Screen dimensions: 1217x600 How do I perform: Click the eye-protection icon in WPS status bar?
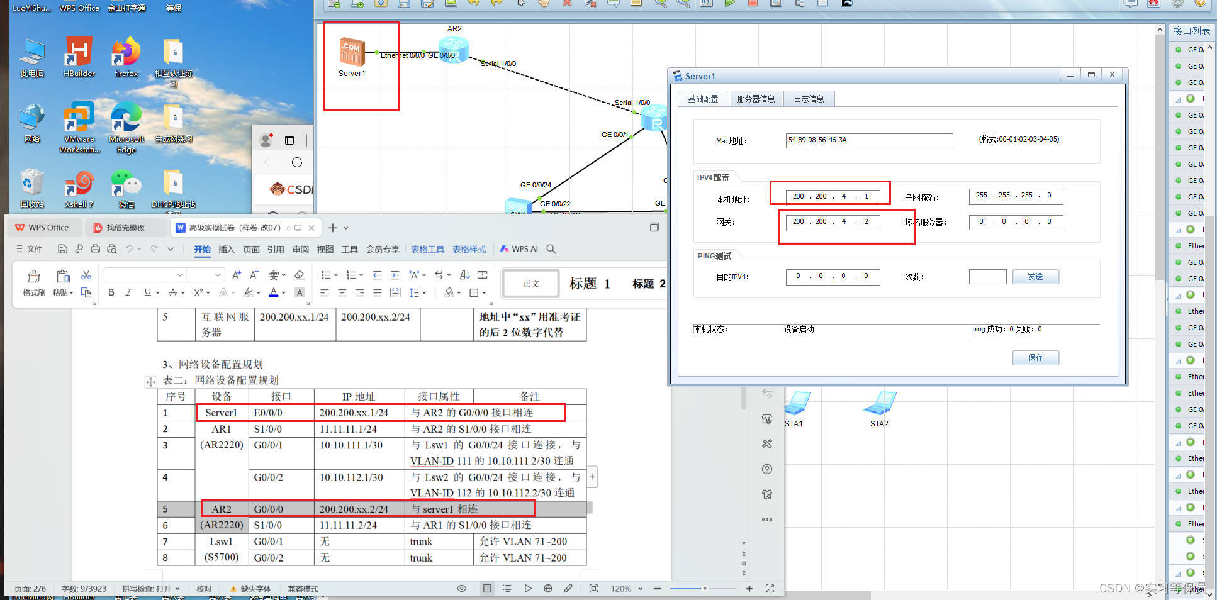[x=461, y=589]
